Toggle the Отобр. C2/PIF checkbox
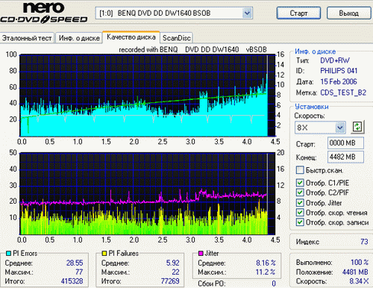 pyautogui.click(x=300, y=192)
